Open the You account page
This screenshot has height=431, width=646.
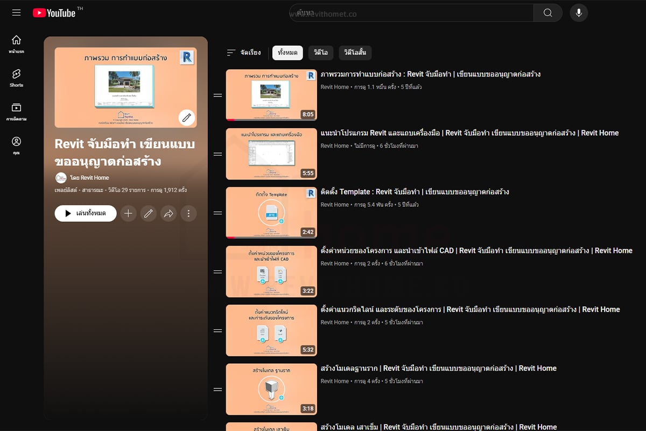coord(16,145)
